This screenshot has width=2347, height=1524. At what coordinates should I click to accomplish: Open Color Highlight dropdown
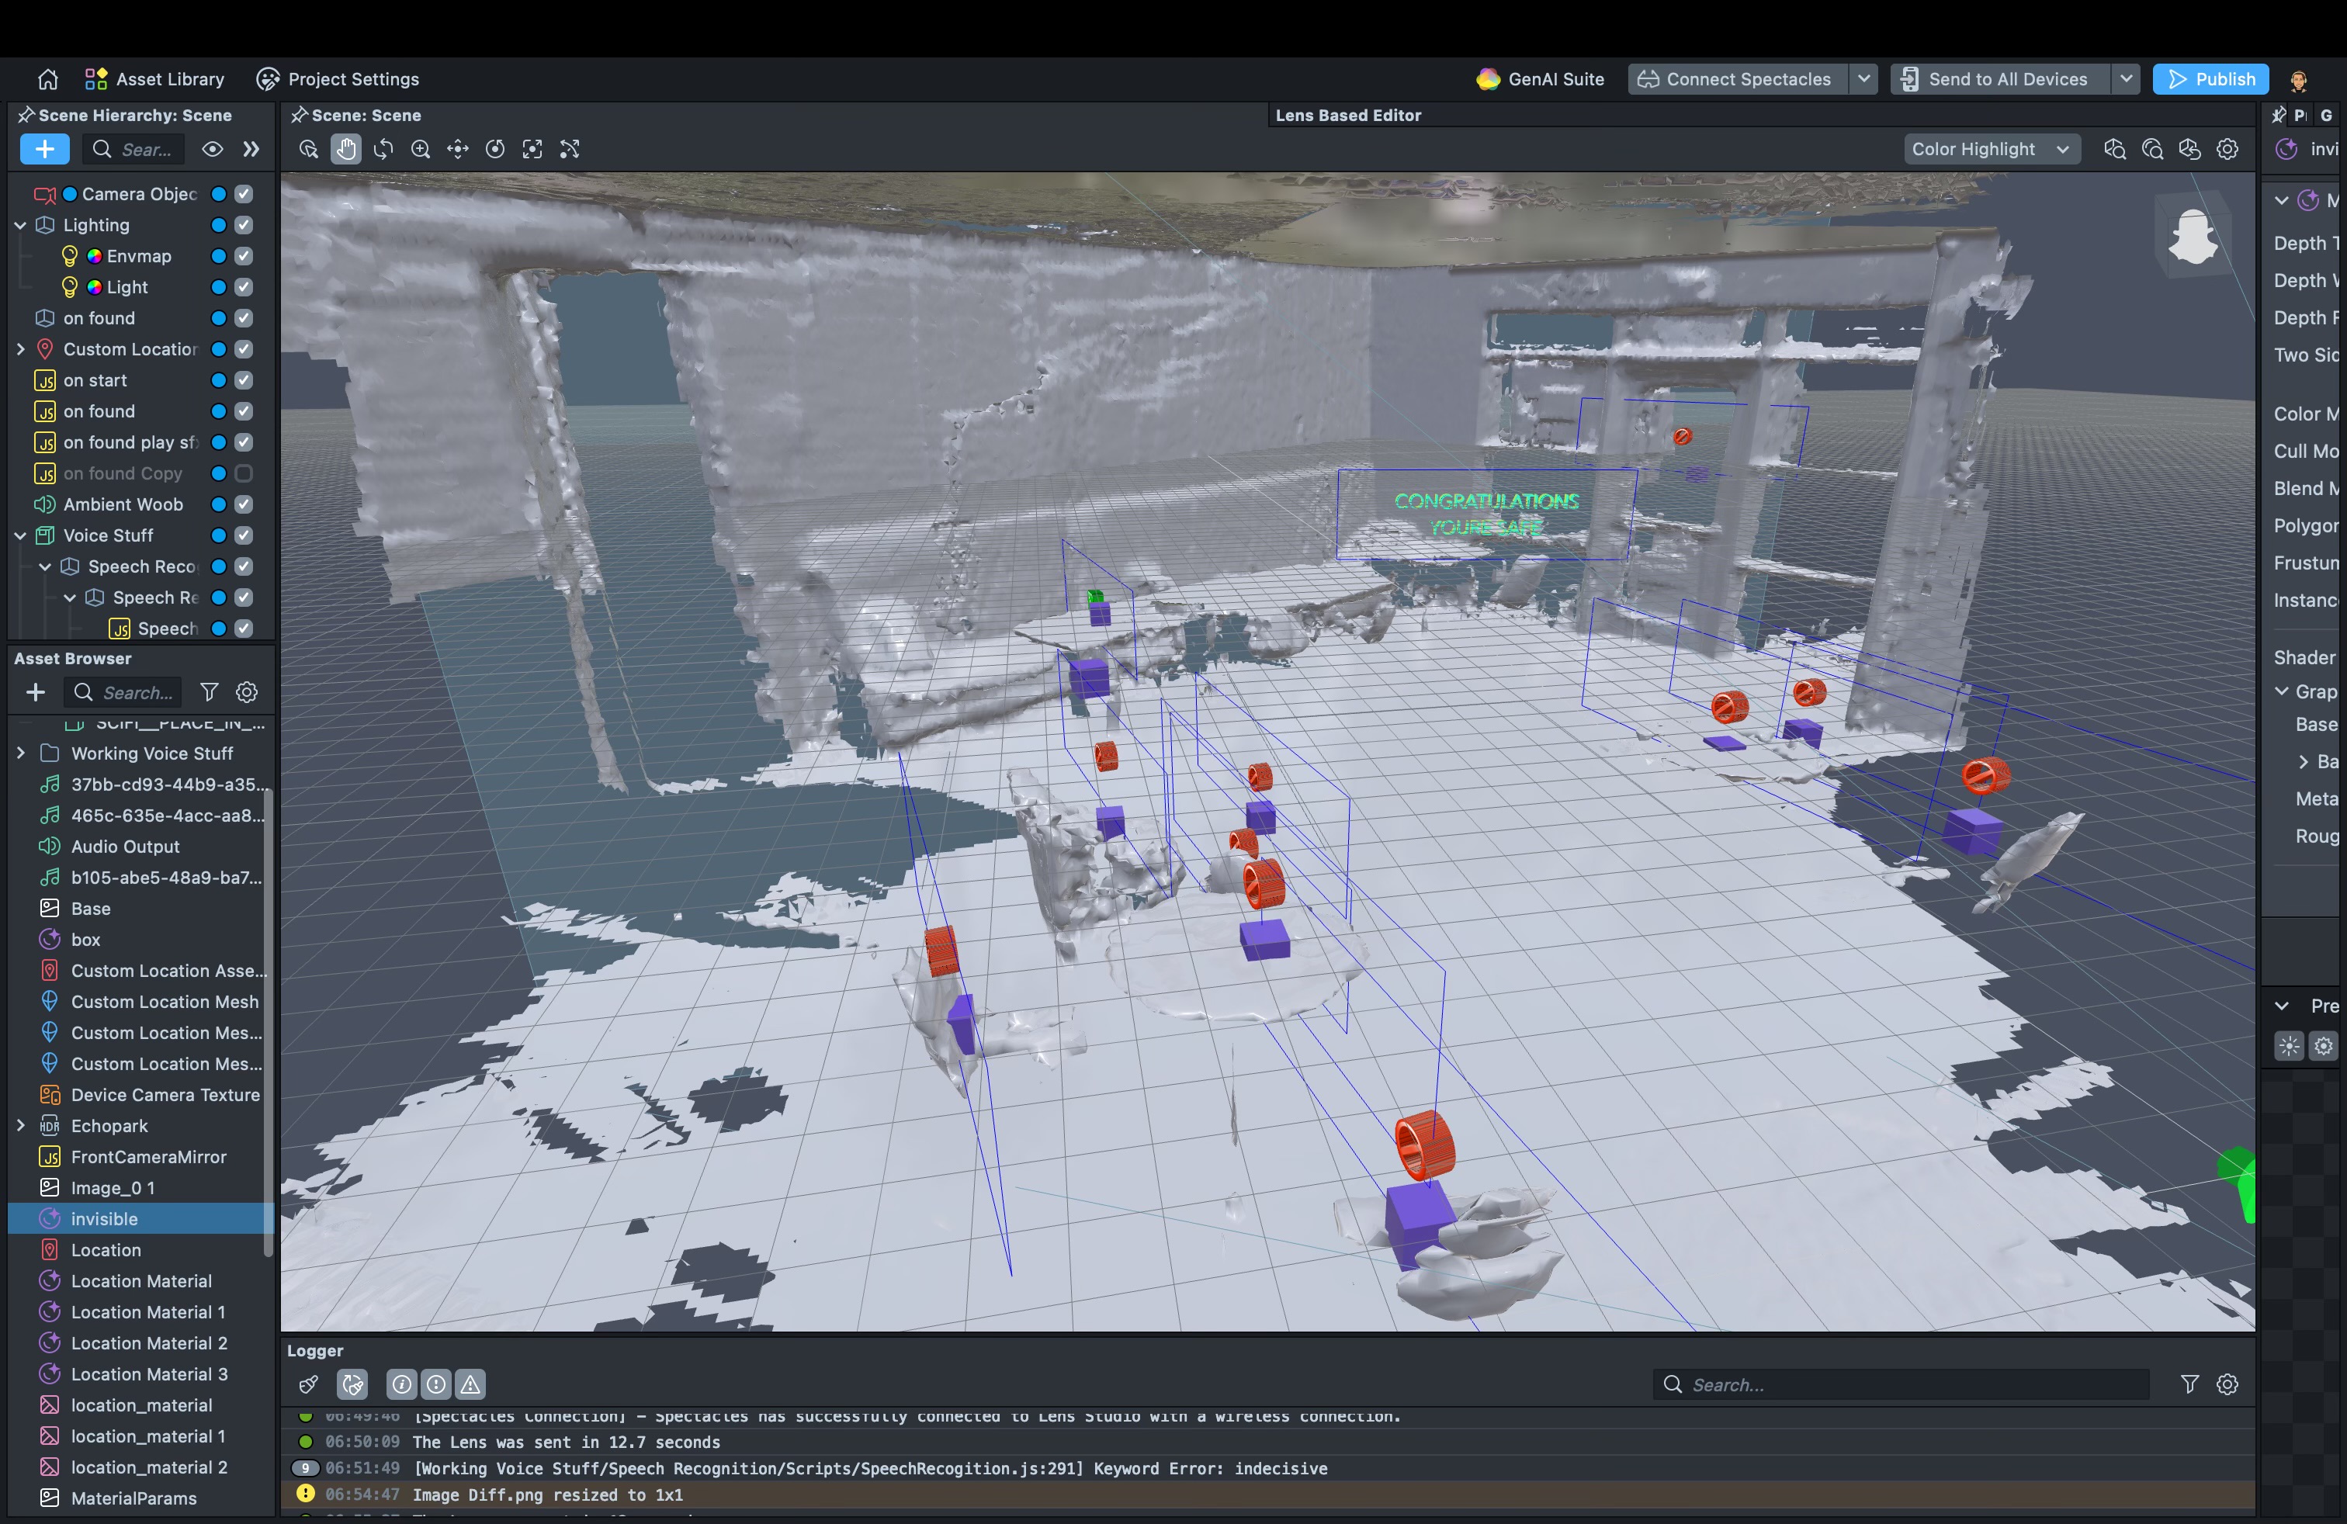tap(1990, 149)
